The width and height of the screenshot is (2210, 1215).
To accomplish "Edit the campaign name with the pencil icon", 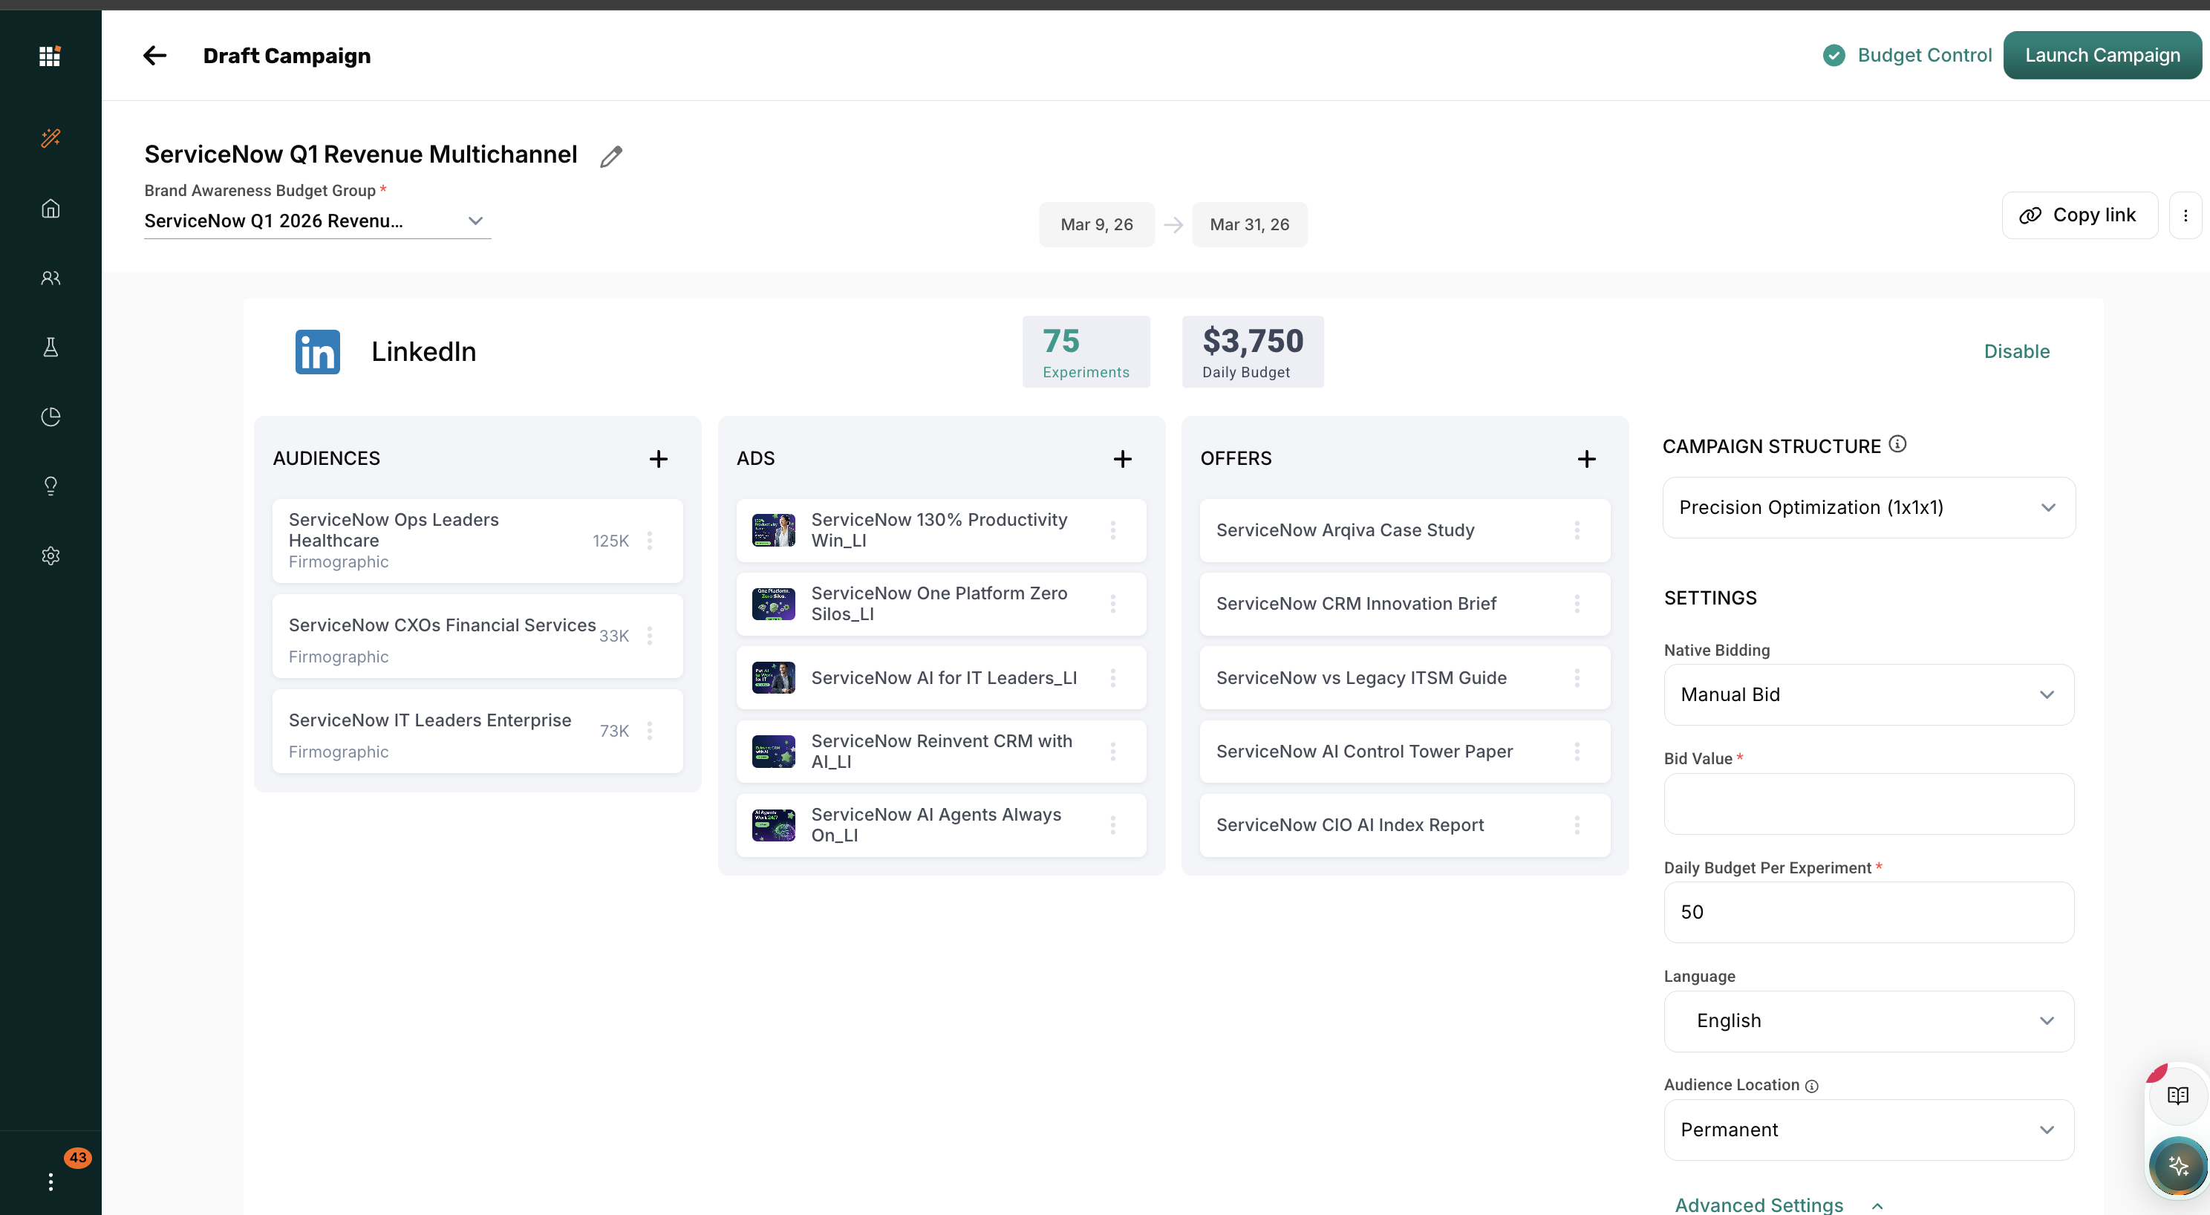I will pos(611,155).
